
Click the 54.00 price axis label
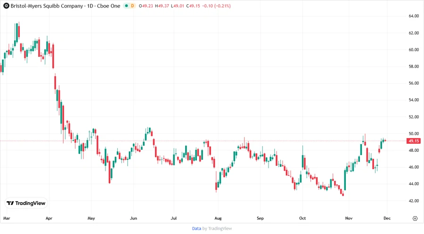click(x=414, y=100)
